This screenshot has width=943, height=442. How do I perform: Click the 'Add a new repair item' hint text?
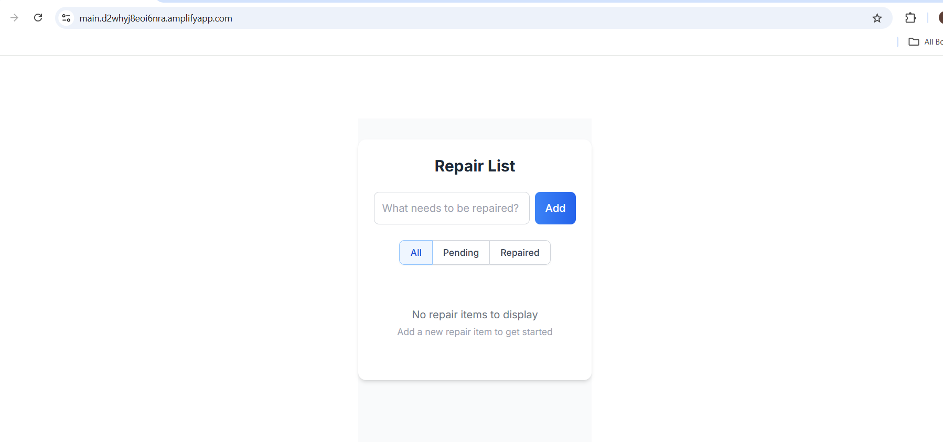coord(475,332)
